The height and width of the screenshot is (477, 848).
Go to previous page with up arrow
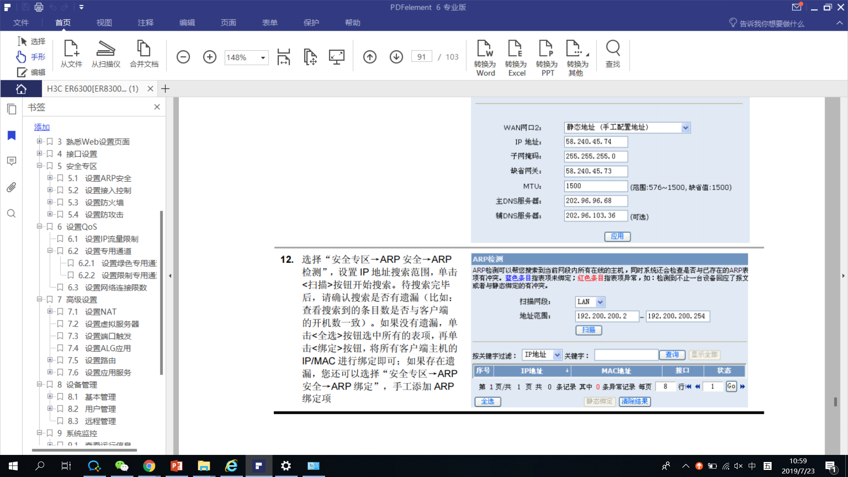pos(370,57)
